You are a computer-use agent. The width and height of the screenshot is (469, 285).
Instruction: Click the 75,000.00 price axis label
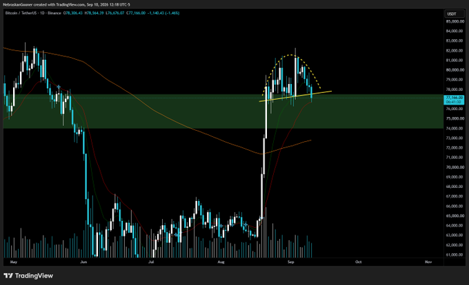[x=455, y=118]
